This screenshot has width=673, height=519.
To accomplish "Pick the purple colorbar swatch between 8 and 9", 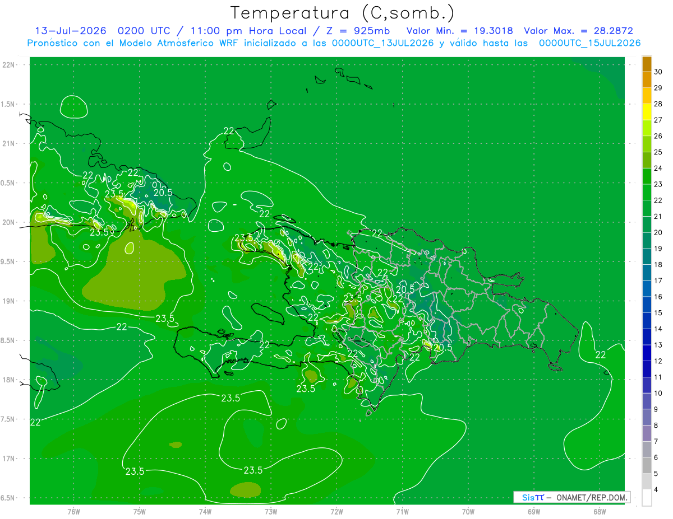I will (x=647, y=417).
